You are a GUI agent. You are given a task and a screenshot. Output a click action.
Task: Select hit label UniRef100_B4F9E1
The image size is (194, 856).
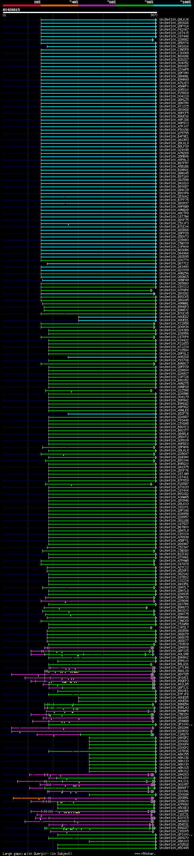(174, 137)
